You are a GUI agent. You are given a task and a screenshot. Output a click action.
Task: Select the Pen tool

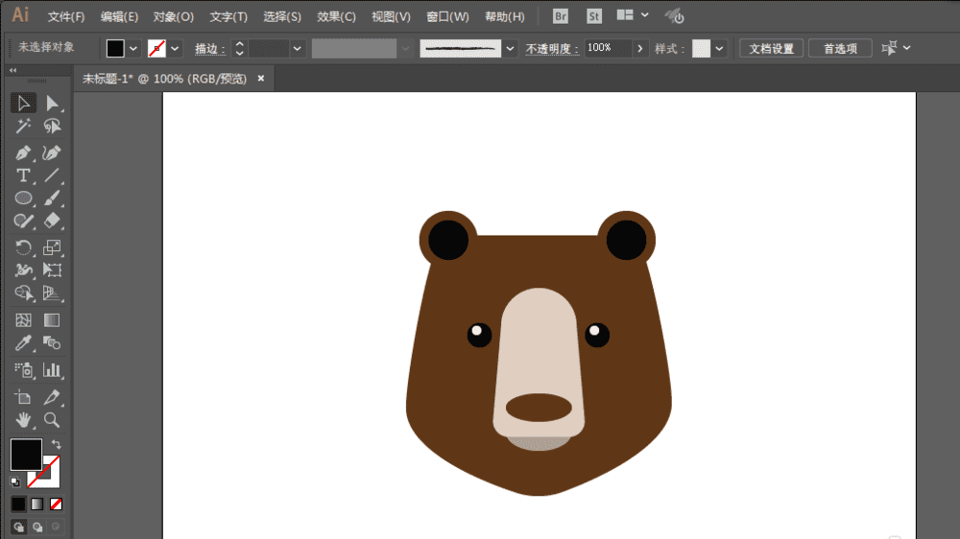tap(23, 152)
